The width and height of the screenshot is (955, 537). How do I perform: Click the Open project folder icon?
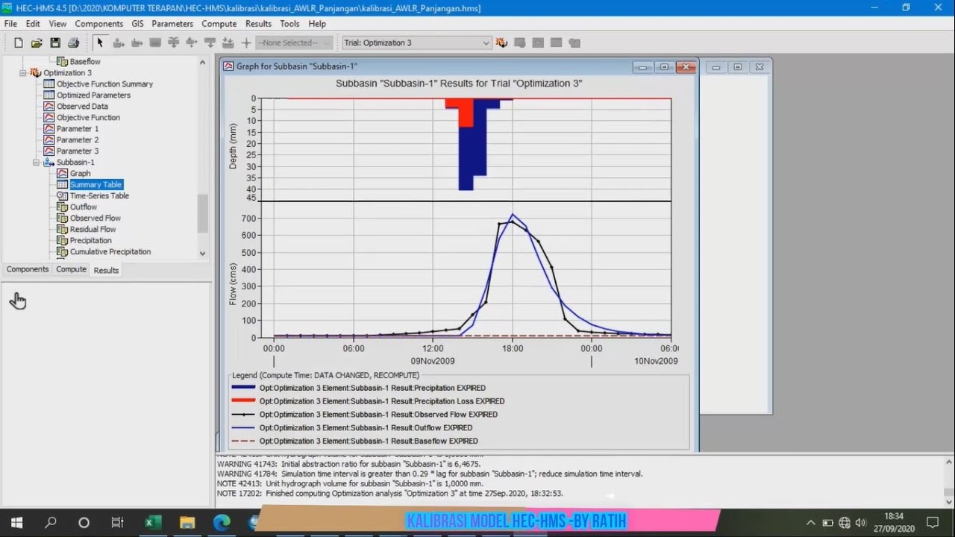[x=37, y=43]
